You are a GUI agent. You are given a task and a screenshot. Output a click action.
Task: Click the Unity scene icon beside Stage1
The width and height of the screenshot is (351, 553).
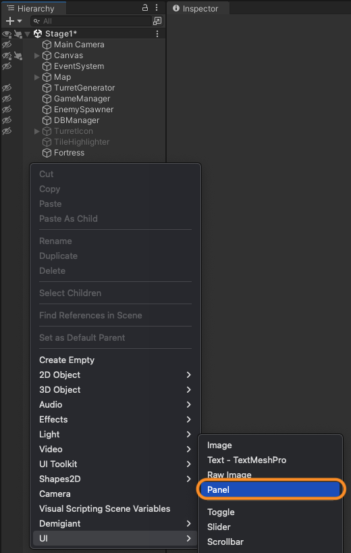38,34
